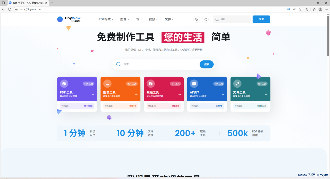Open the AI写作 blue card icon
Viewport: 330px width, 179px height.
[x=194, y=84]
